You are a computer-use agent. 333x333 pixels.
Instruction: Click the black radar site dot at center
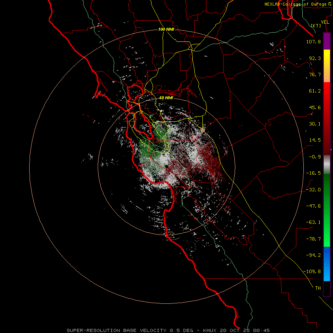coord(167,167)
